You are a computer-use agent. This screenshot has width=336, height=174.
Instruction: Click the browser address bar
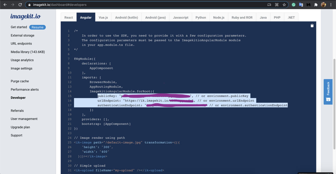click(x=56, y=4)
